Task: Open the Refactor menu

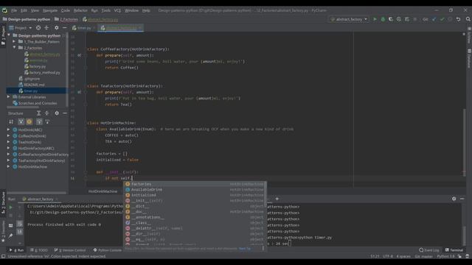Action: (x=80, y=10)
